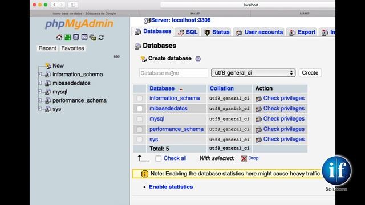Sort by the Database column header
This screenshot has width=365, height=205.
[x=162, y=88]
